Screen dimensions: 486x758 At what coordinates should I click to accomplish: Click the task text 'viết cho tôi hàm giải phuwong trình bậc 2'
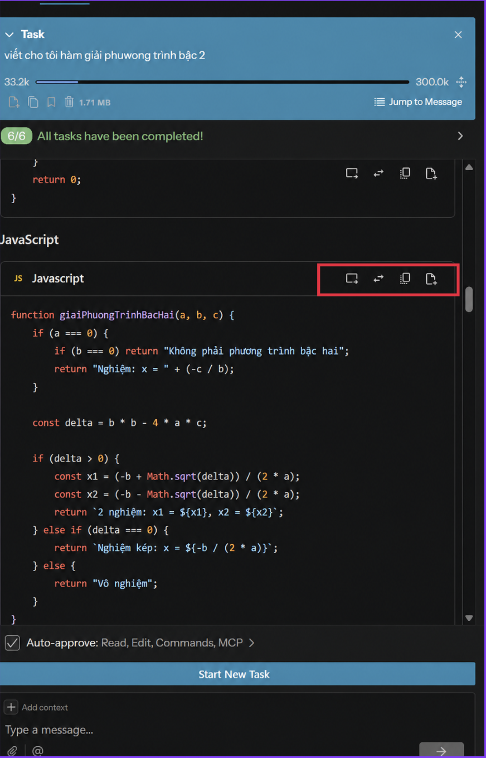pyautogui.click(x=105, y=55)
